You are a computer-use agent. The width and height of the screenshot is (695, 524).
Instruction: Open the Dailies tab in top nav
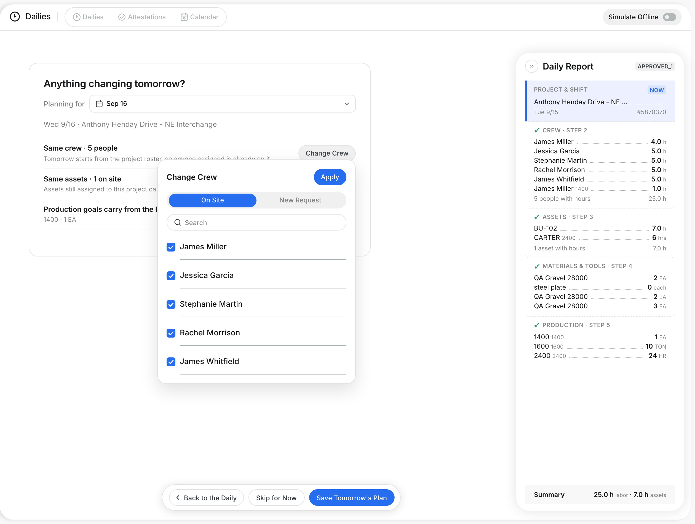point(88,17)
